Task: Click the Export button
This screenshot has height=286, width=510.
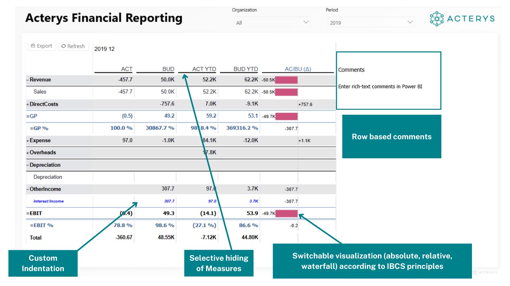Action: tap(42, 46)
